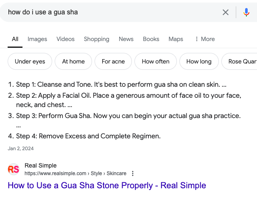Image resolution: width=257 pixels, height=198 pixels.
Task: Switch to the Images tab
Action: (x=37, y=39)
